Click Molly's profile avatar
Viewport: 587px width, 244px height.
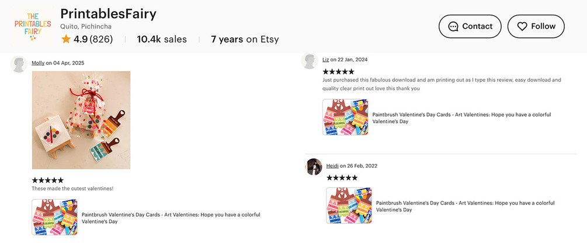pyautogui.click(x=19, y=64)
